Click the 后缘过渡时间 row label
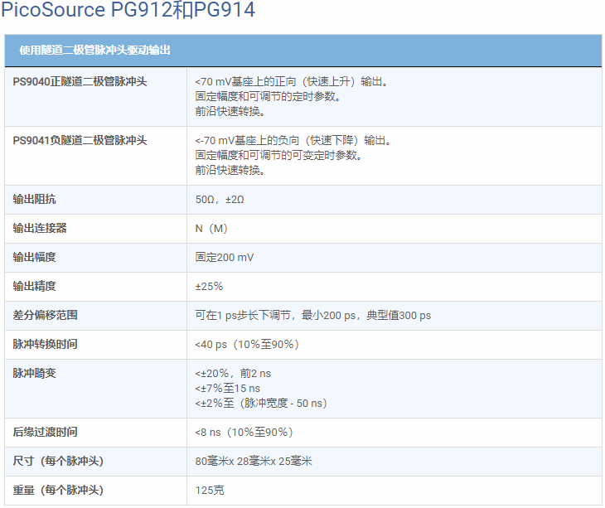The height and width of the screenshot is (508, 605). pyautogui.click(x=46, y=432)
